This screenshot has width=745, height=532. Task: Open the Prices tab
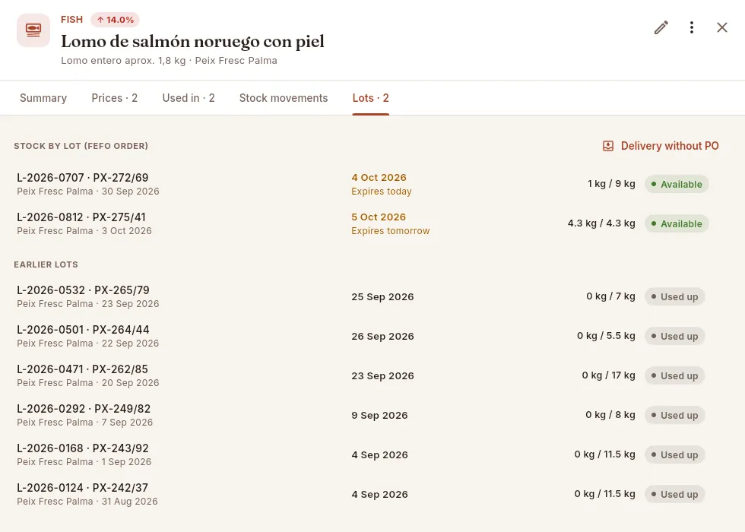(115, 98)
